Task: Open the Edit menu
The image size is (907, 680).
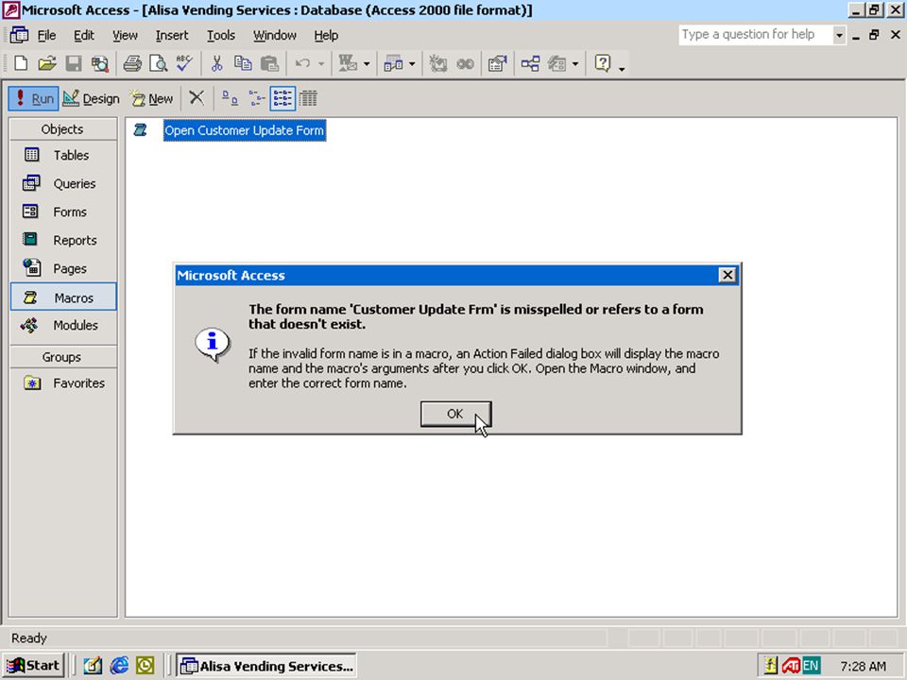Action: 84,35
